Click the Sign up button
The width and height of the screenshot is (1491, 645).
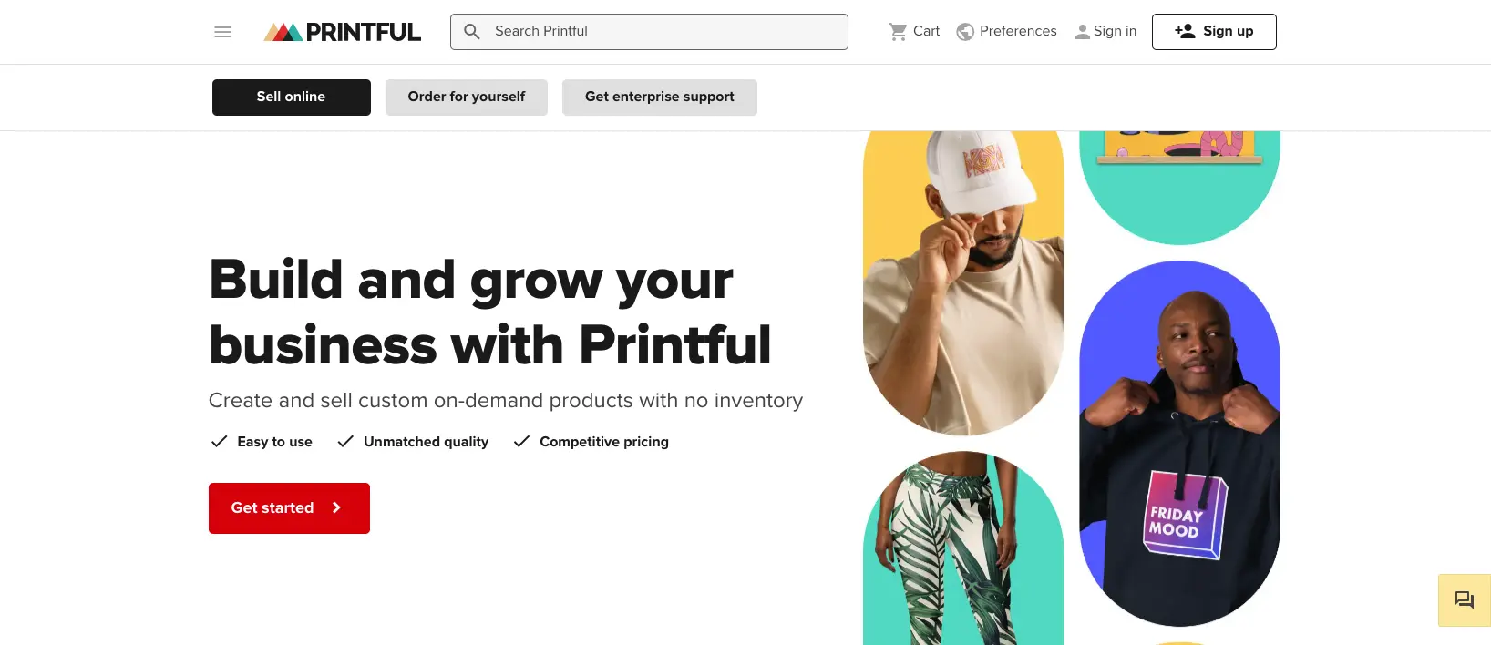coord(1214,31)
